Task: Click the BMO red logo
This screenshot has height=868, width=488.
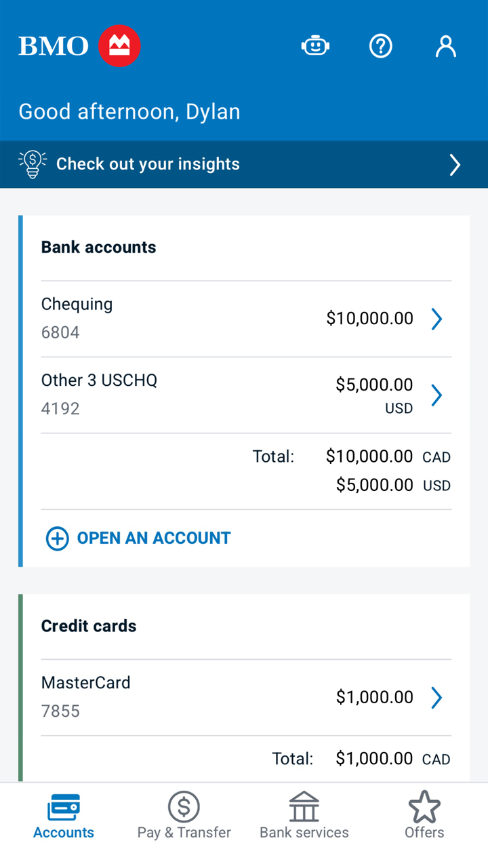Action: coord(119,46)
